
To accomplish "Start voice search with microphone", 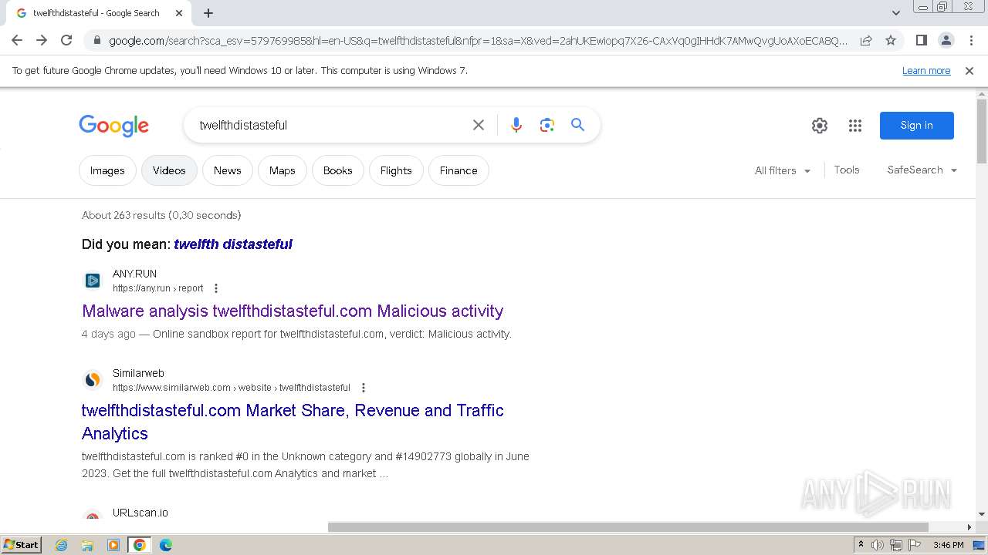I will click(516, 125).
